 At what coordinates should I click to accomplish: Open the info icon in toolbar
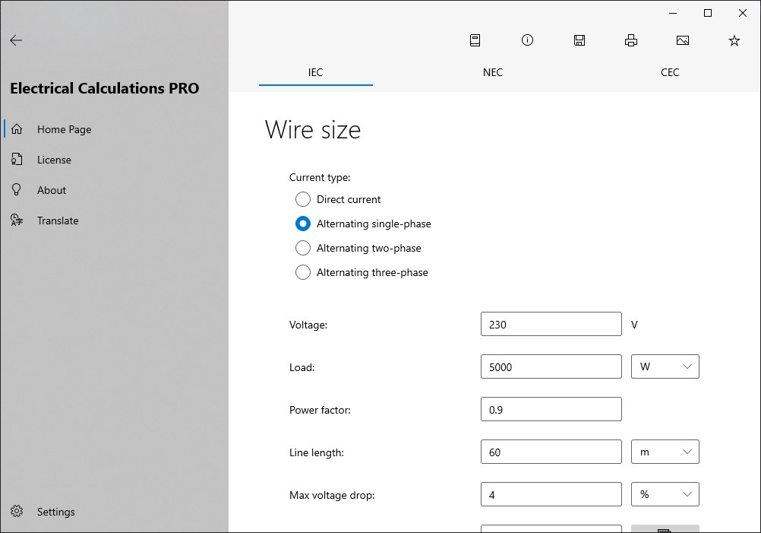(x=527, y=41)
